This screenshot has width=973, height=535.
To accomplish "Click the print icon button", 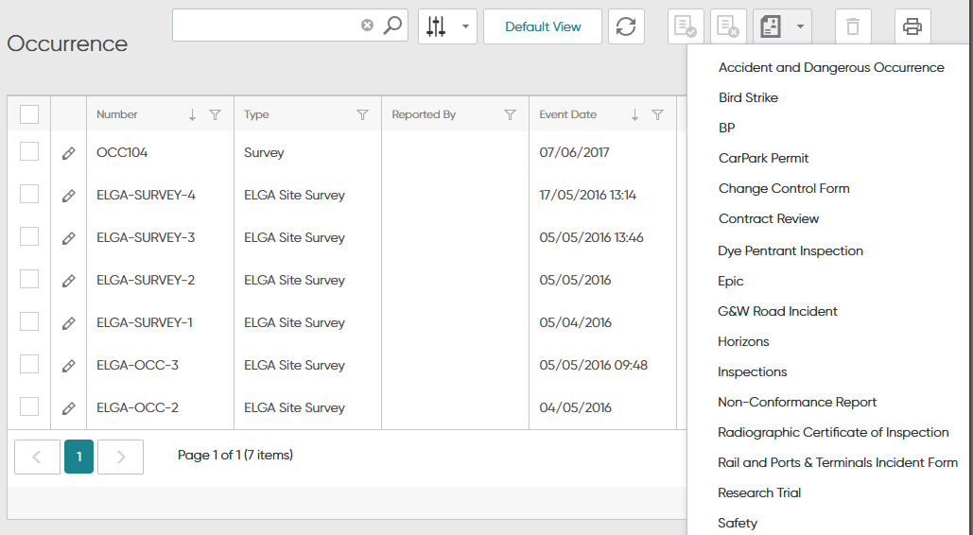I will coord(912,26).
